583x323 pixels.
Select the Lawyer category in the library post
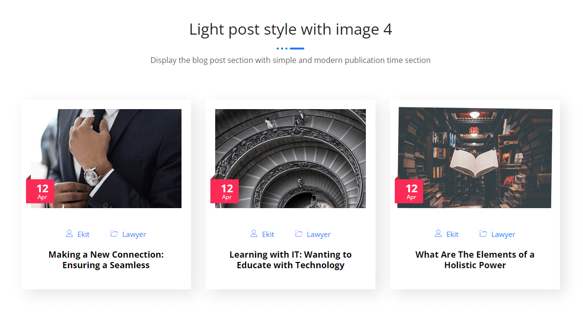pos(503,235)
